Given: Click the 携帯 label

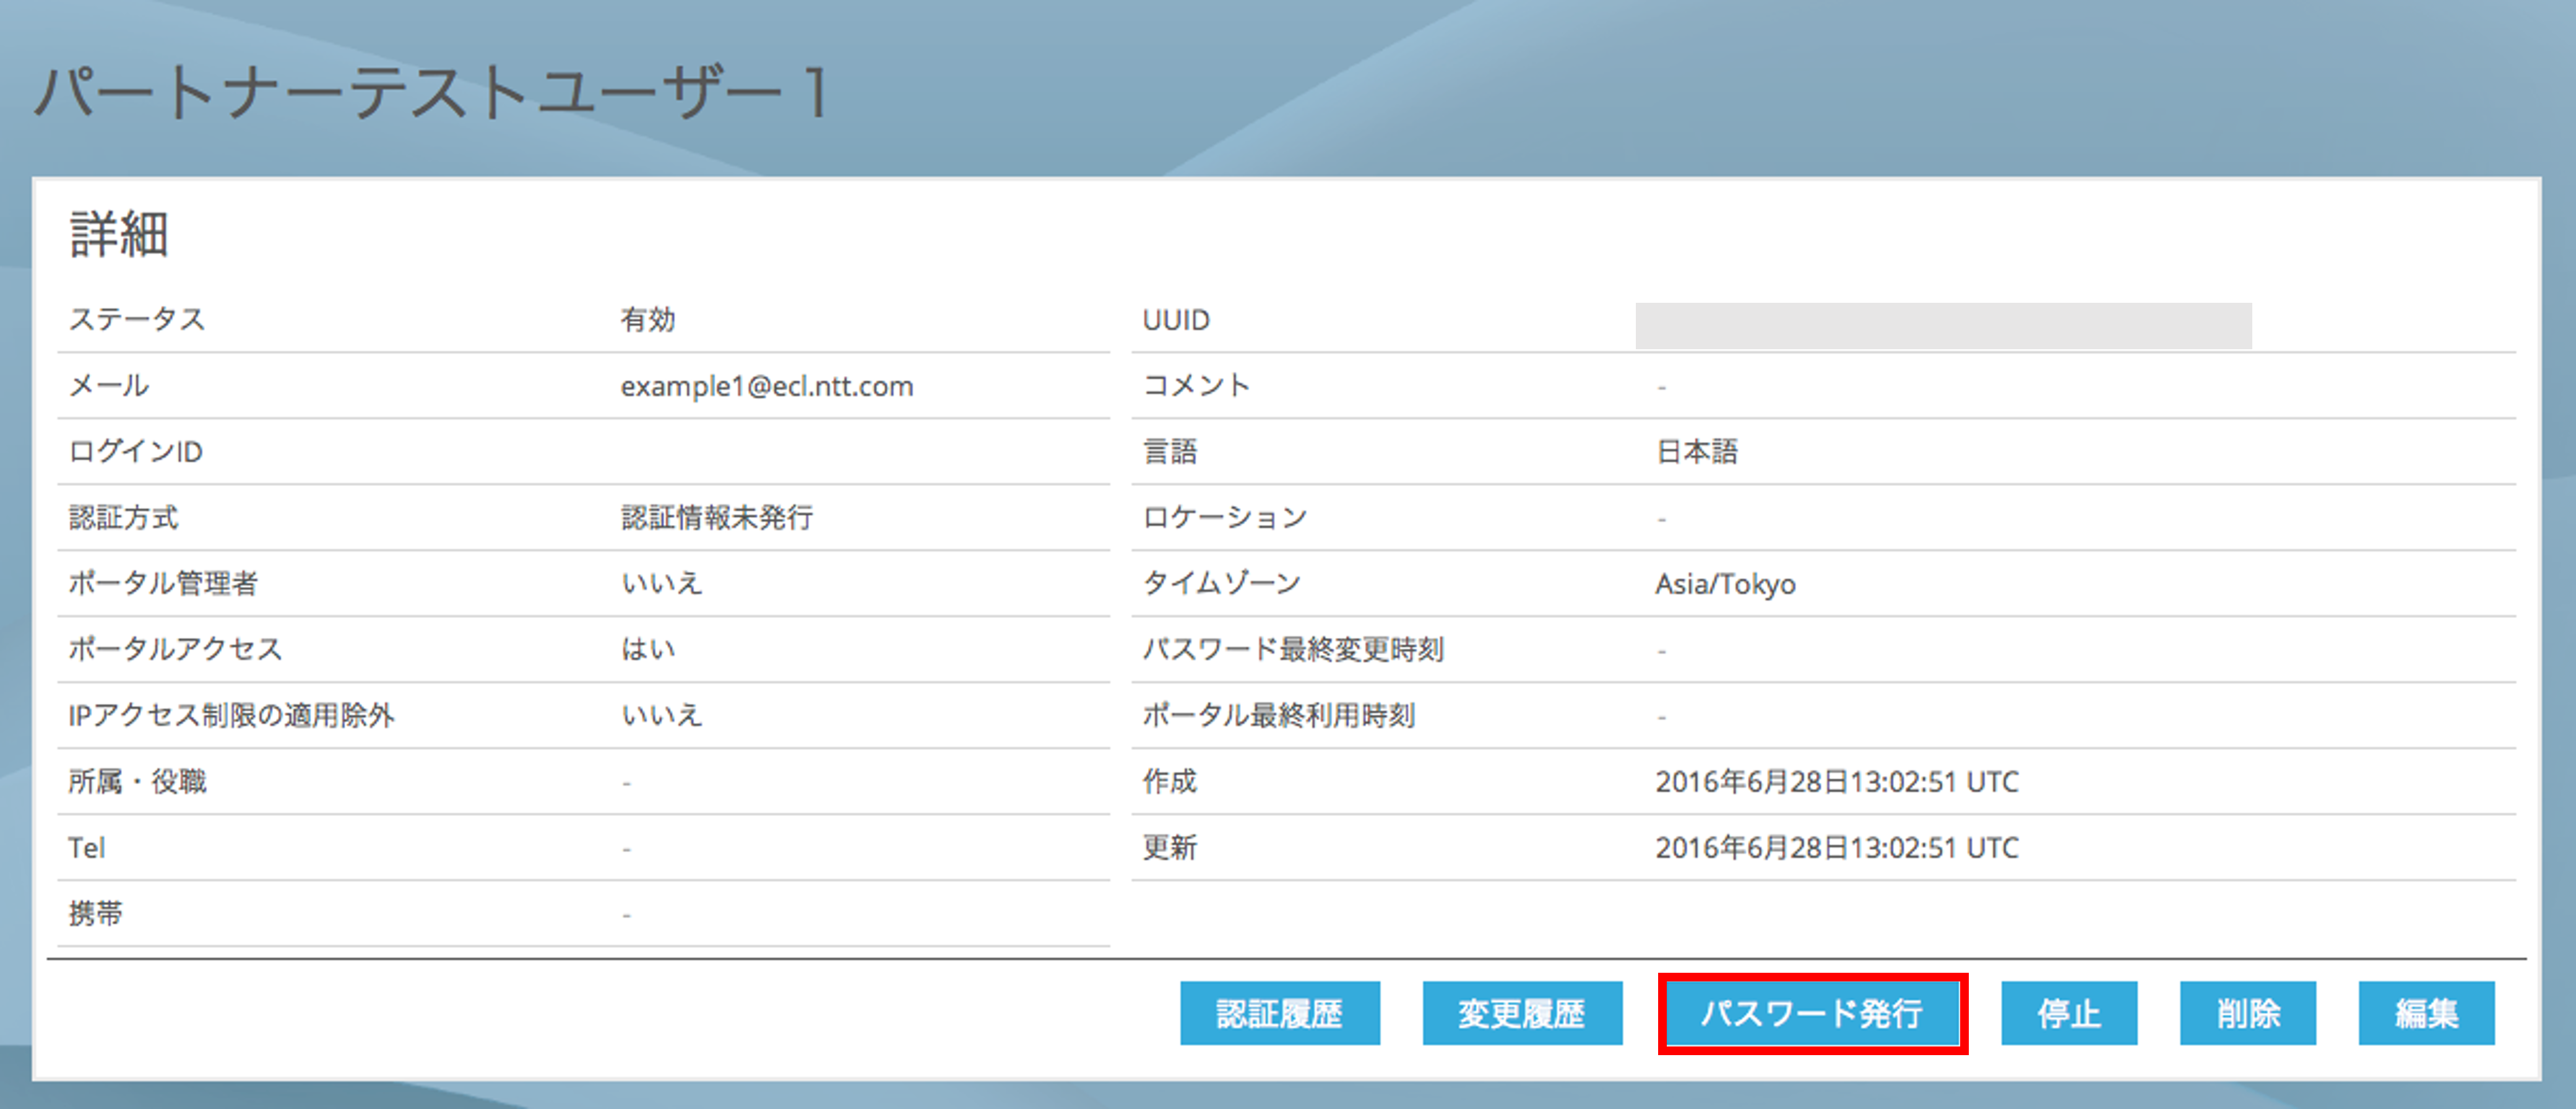Looking at the screenshot, I should (96, 913).
